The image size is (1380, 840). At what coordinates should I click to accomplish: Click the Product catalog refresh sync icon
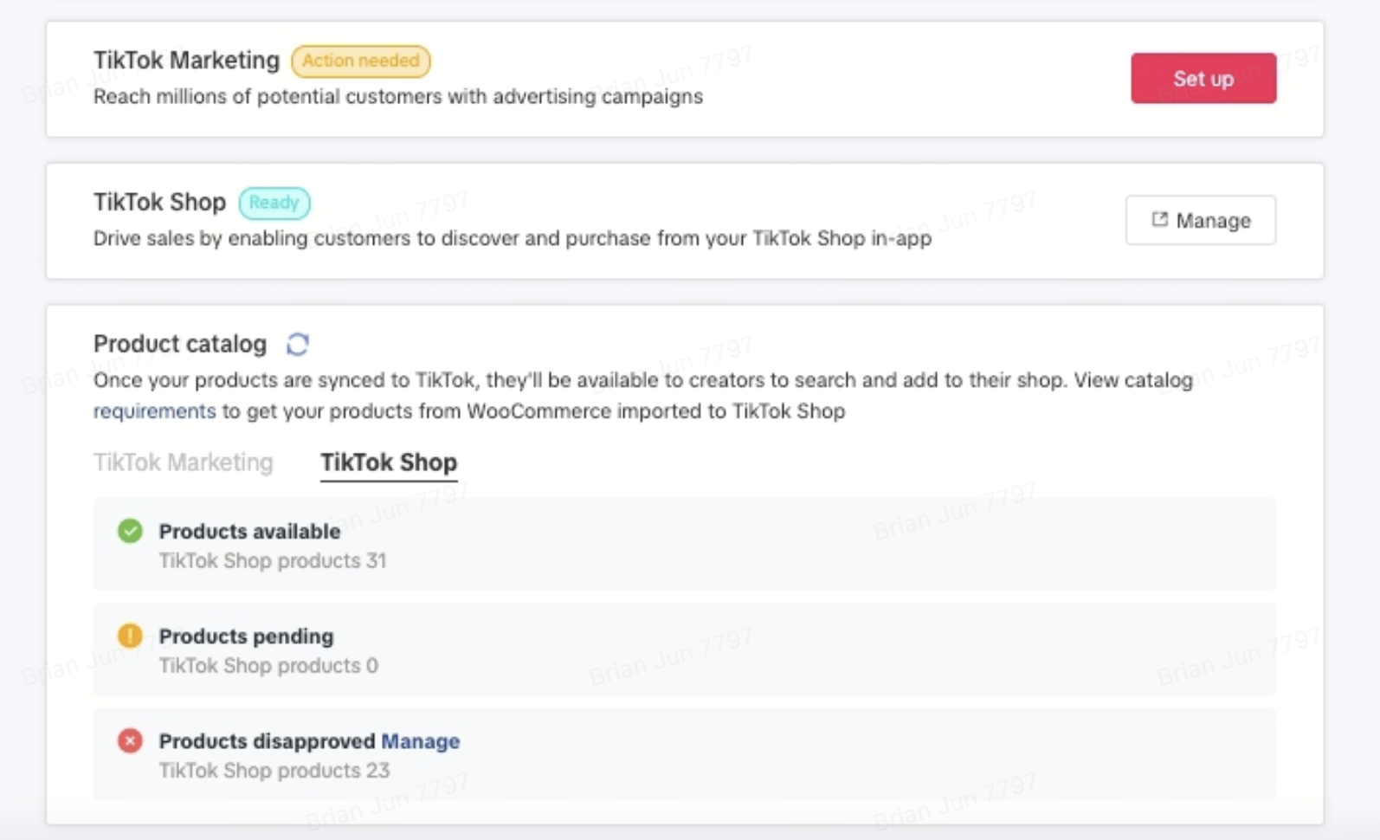(298, 345)
